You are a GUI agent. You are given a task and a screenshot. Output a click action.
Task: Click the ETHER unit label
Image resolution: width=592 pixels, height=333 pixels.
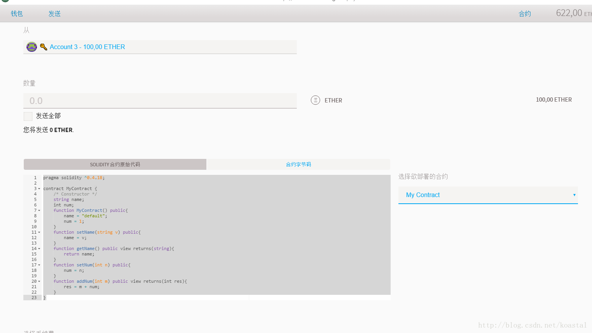coord(333,100)
